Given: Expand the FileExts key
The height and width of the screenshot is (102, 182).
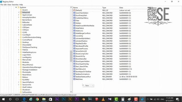Looking at the screenshot, I should coord(18,50).
